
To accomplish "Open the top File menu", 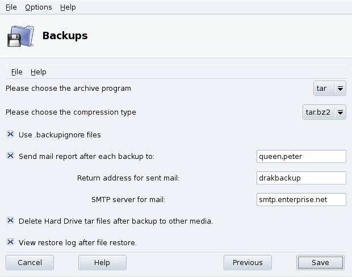I will pos(11,7).
